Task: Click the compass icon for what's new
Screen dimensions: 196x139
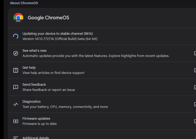Action: point(16,53)
